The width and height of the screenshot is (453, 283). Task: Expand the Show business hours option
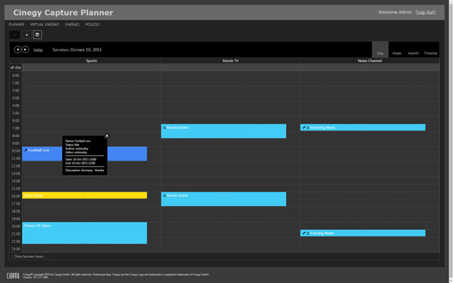pyautogui.click(x=29, y=257)
